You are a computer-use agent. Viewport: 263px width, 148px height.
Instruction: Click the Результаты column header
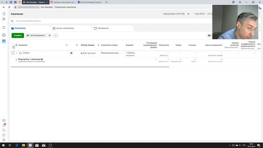coord(164,45)
